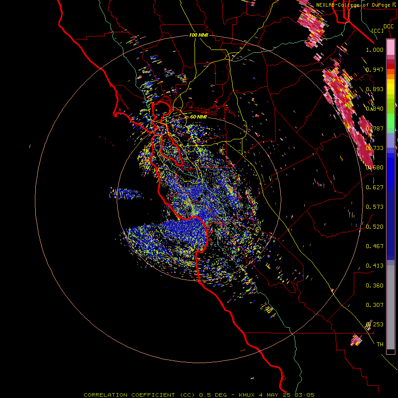Select the 0.467 legend value
The width and height of the screenshot is (398, 398).
coord(375,246)
